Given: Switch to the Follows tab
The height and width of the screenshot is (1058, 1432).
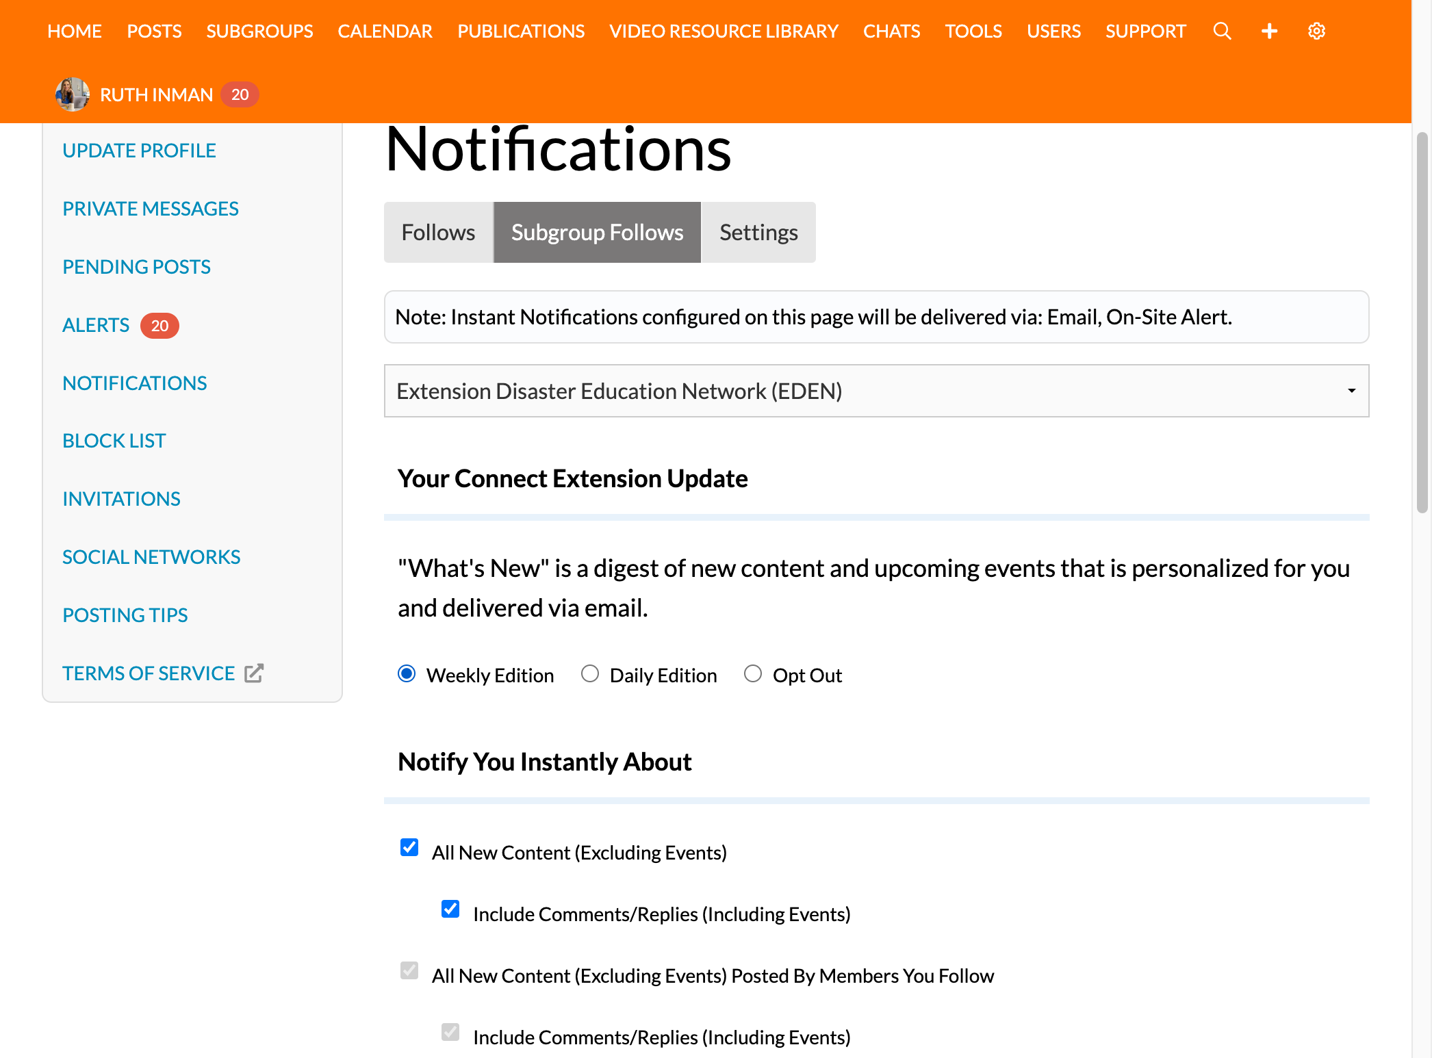Looking at the screenshot, I should 438,232.
